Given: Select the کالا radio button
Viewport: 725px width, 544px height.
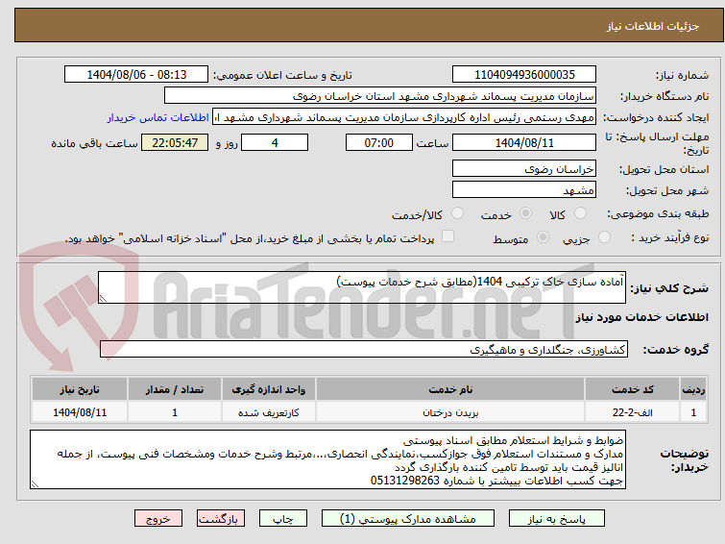Looking at the screenshot, I should [580, 213].
